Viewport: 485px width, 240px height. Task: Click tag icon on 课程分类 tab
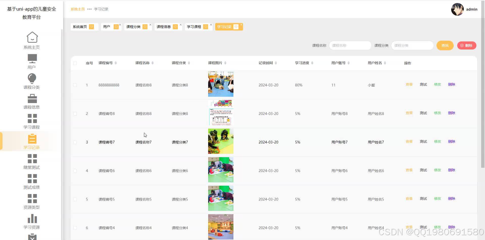[x=145, y=27]
